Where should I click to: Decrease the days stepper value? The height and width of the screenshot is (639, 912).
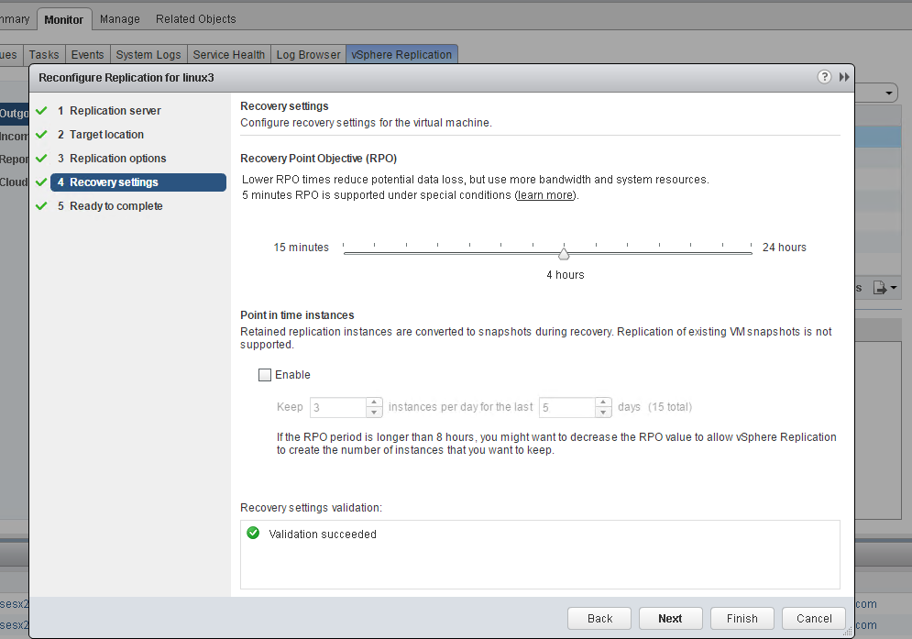(603, 412)
